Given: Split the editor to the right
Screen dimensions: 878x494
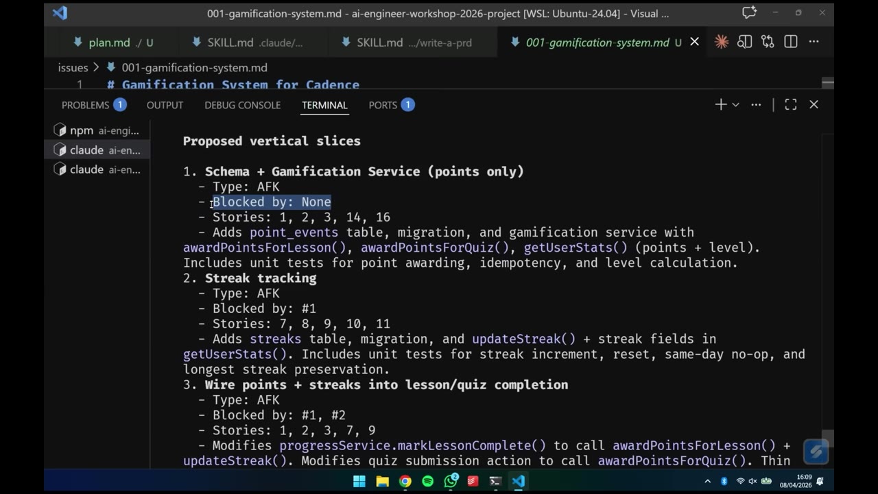Looking at the screenshot, I should [791, 42].
